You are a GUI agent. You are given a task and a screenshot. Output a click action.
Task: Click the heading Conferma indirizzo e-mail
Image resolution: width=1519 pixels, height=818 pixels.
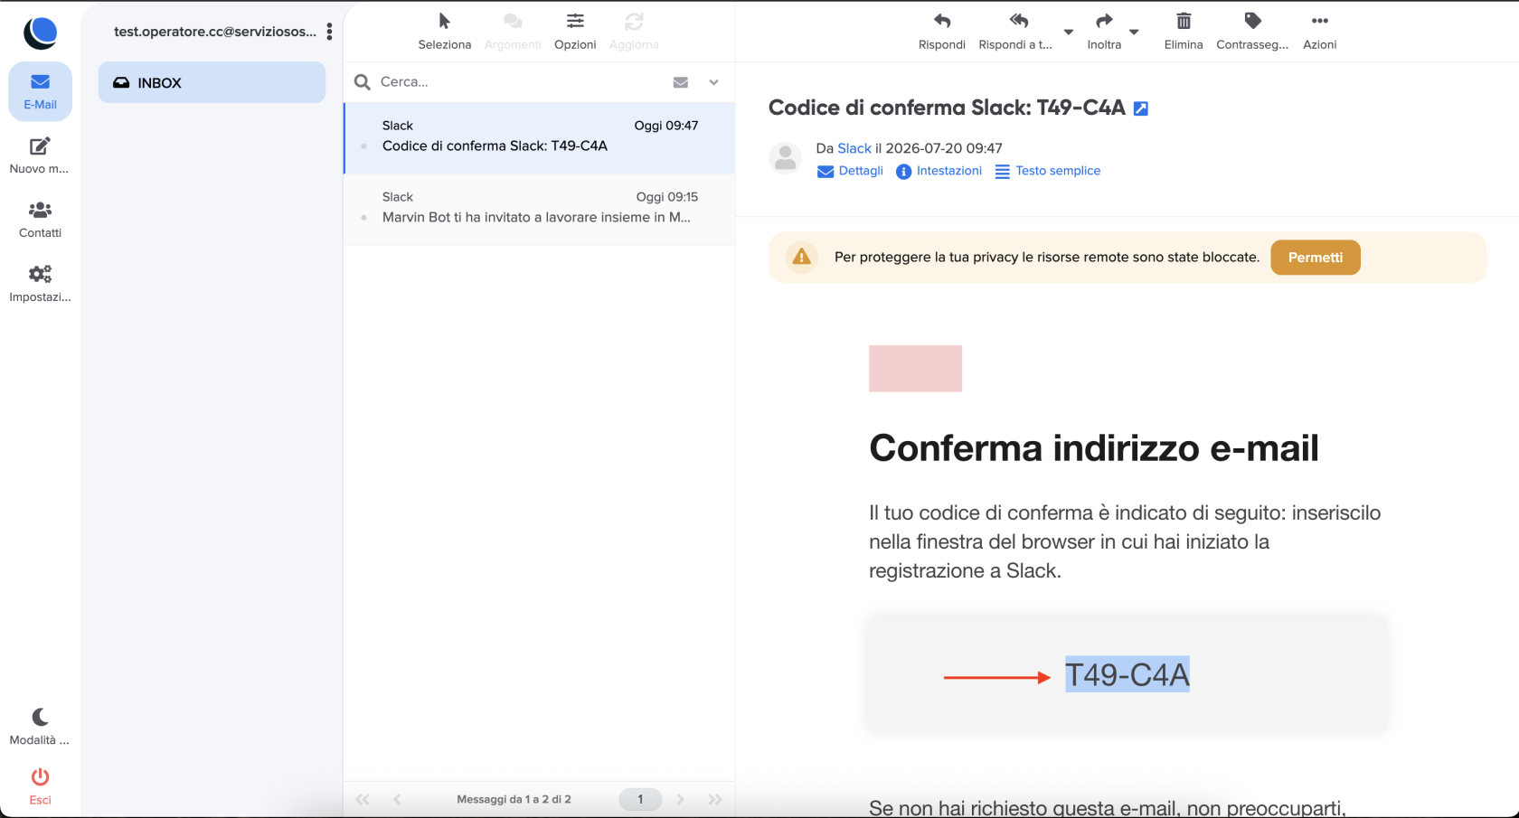[1094, 447]
